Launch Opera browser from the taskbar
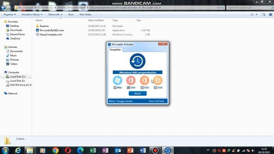 pos(68,150)
